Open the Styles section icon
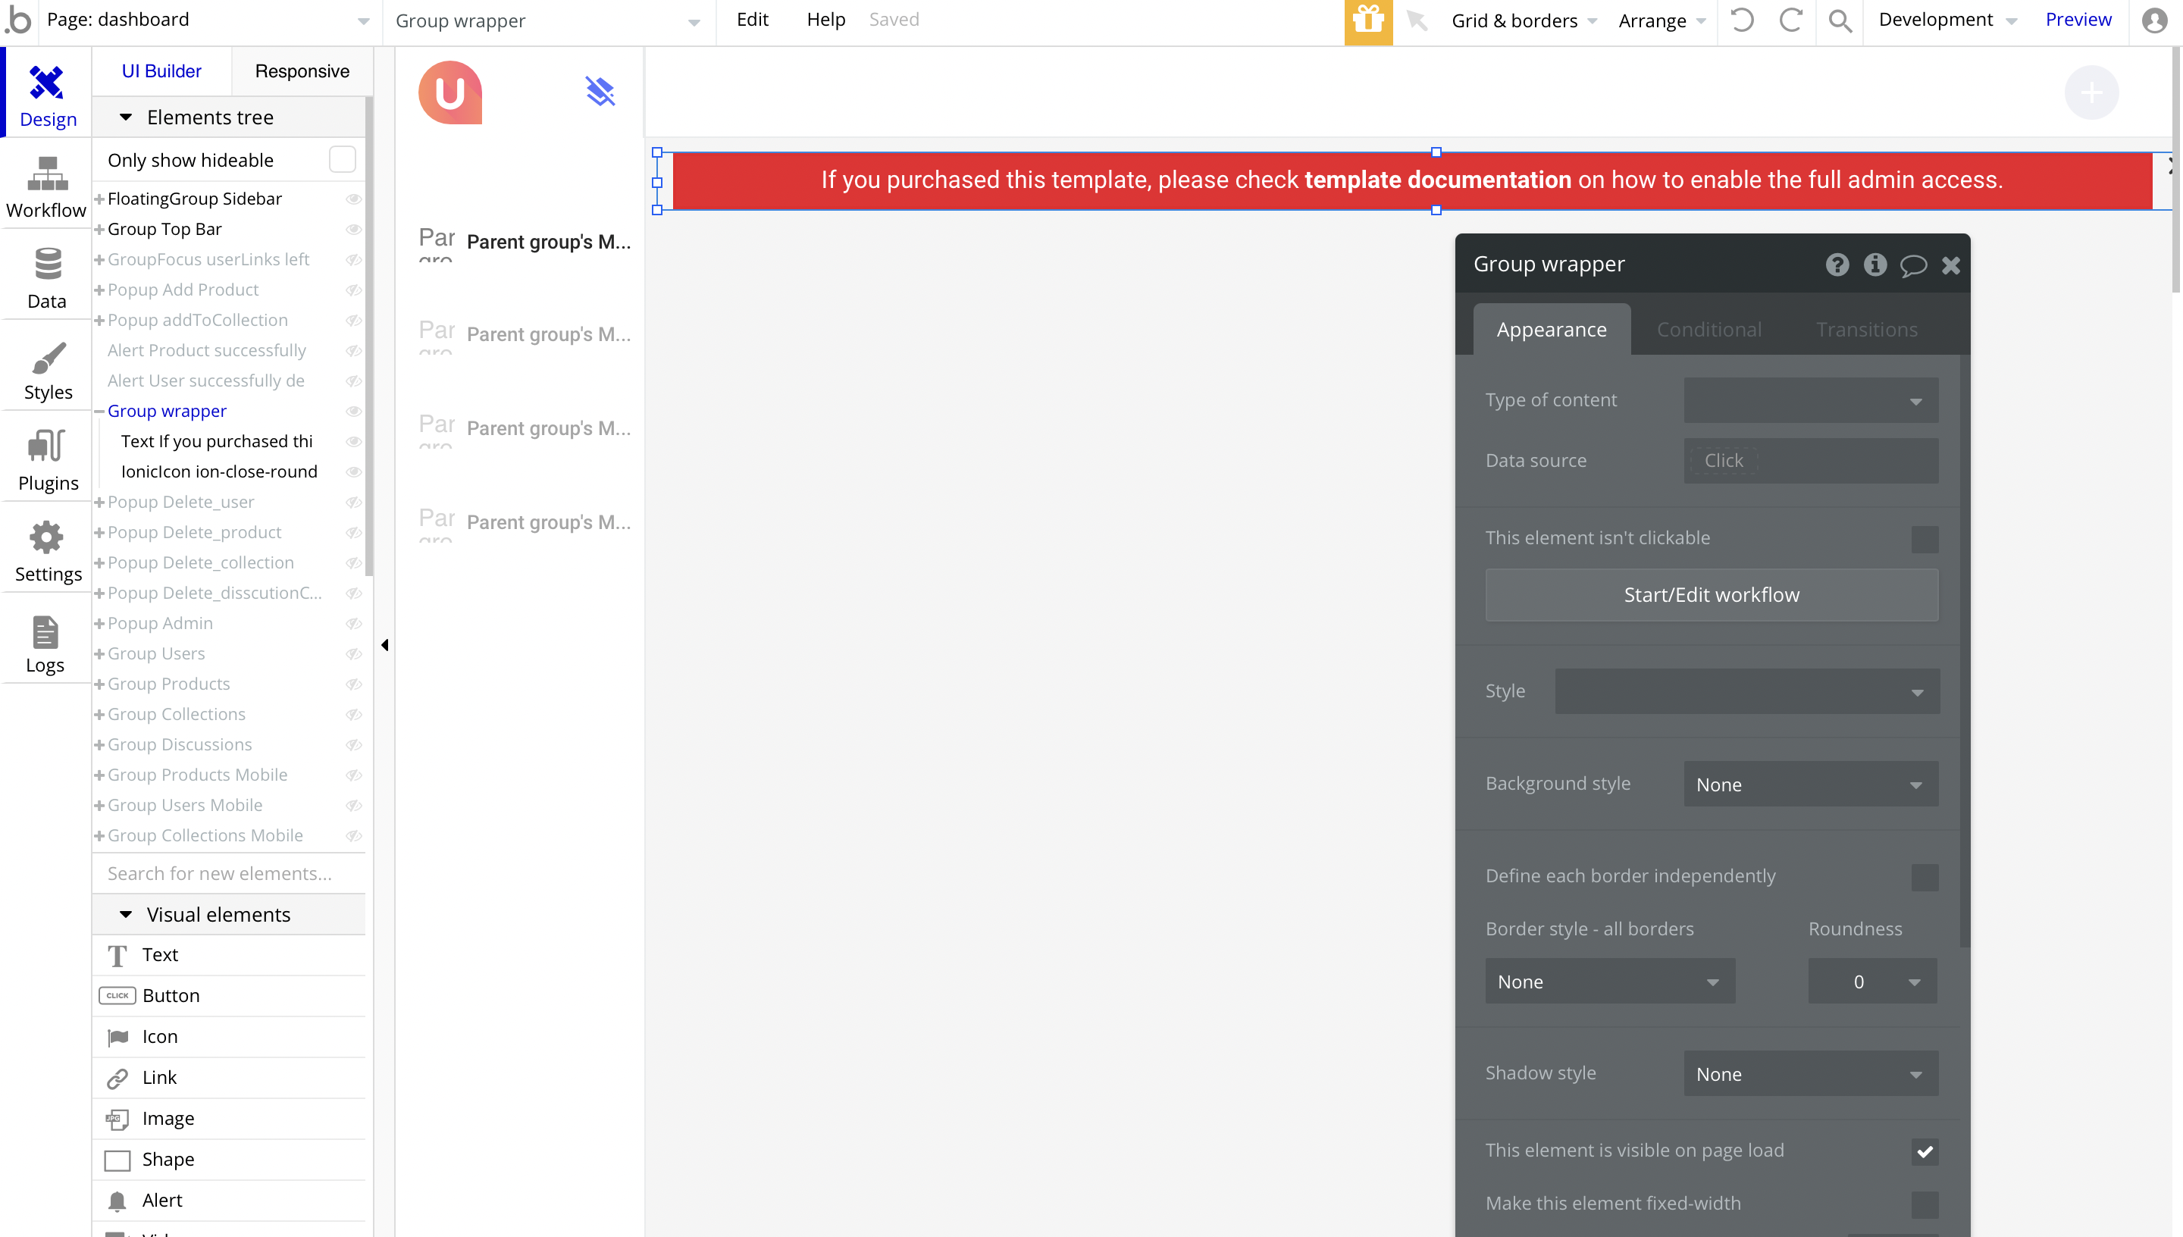 pos(47,358)
